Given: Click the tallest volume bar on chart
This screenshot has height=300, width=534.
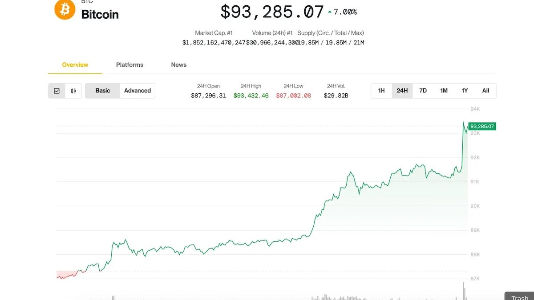Looking at the screenshot, I should pyautogui.click(x=464, y=291).
